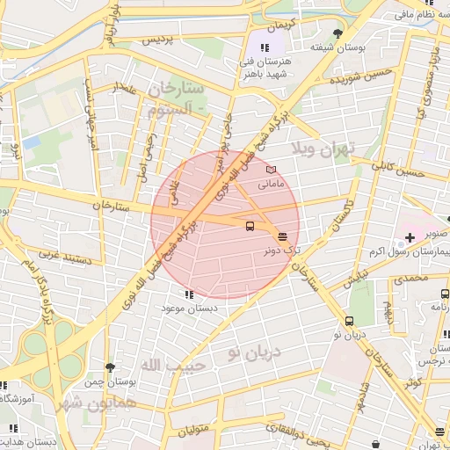Select the school icon above هنرستان فنی شهید باهنر
The width and height of the screenshot is (450, 450).
pyautogui.click(x=265, y=47)
